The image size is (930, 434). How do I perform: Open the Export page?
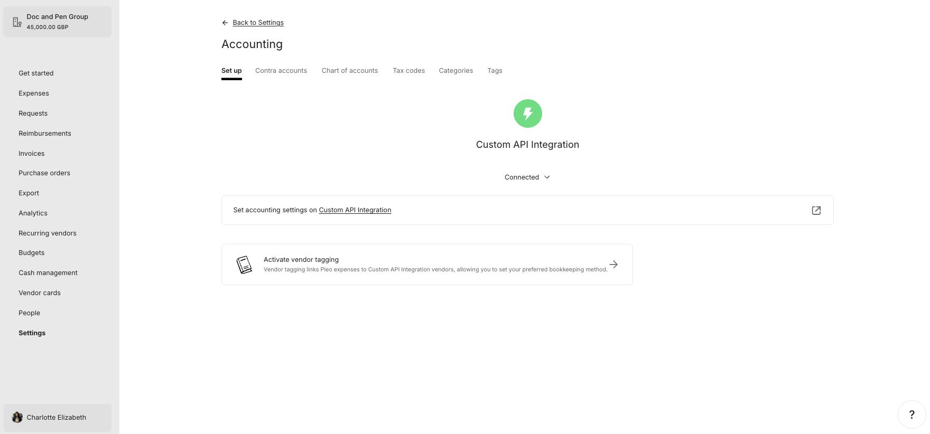click(29, 193)
